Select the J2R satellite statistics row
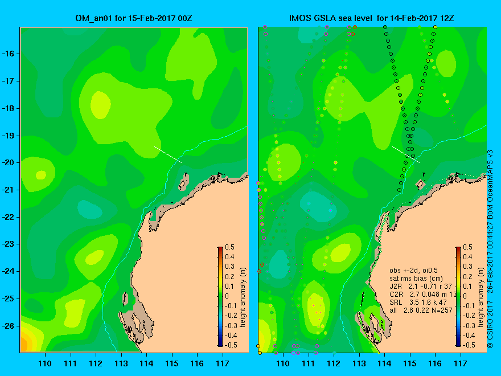Viewport: 501px width, 376px height. pyautogui.click(x=421, y=286)
